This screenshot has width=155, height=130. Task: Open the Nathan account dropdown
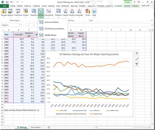click(x=147, y=6)
